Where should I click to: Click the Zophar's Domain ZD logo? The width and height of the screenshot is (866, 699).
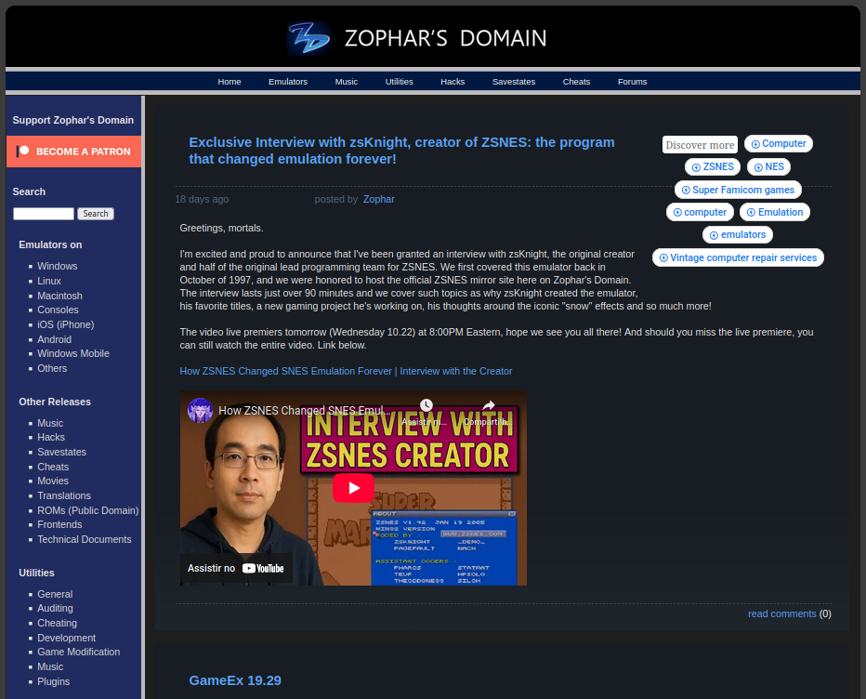tap(308, 39)
